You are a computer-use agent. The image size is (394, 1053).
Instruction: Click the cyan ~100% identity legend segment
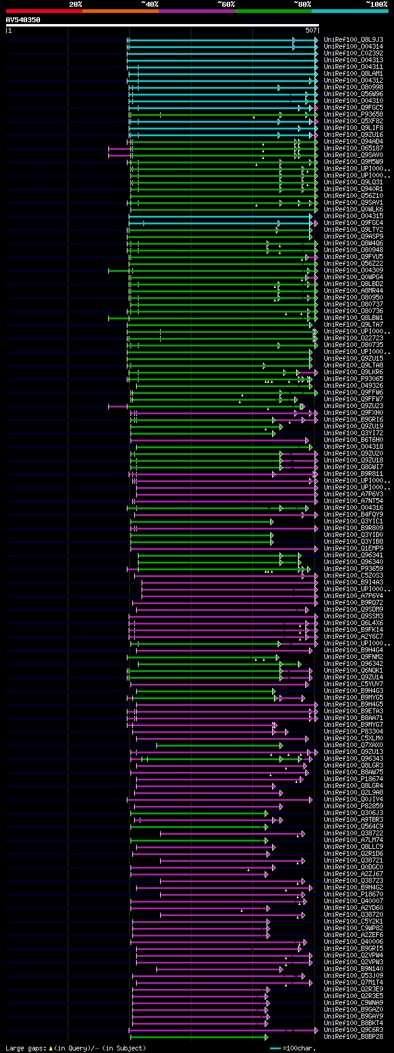coord(350,11)
